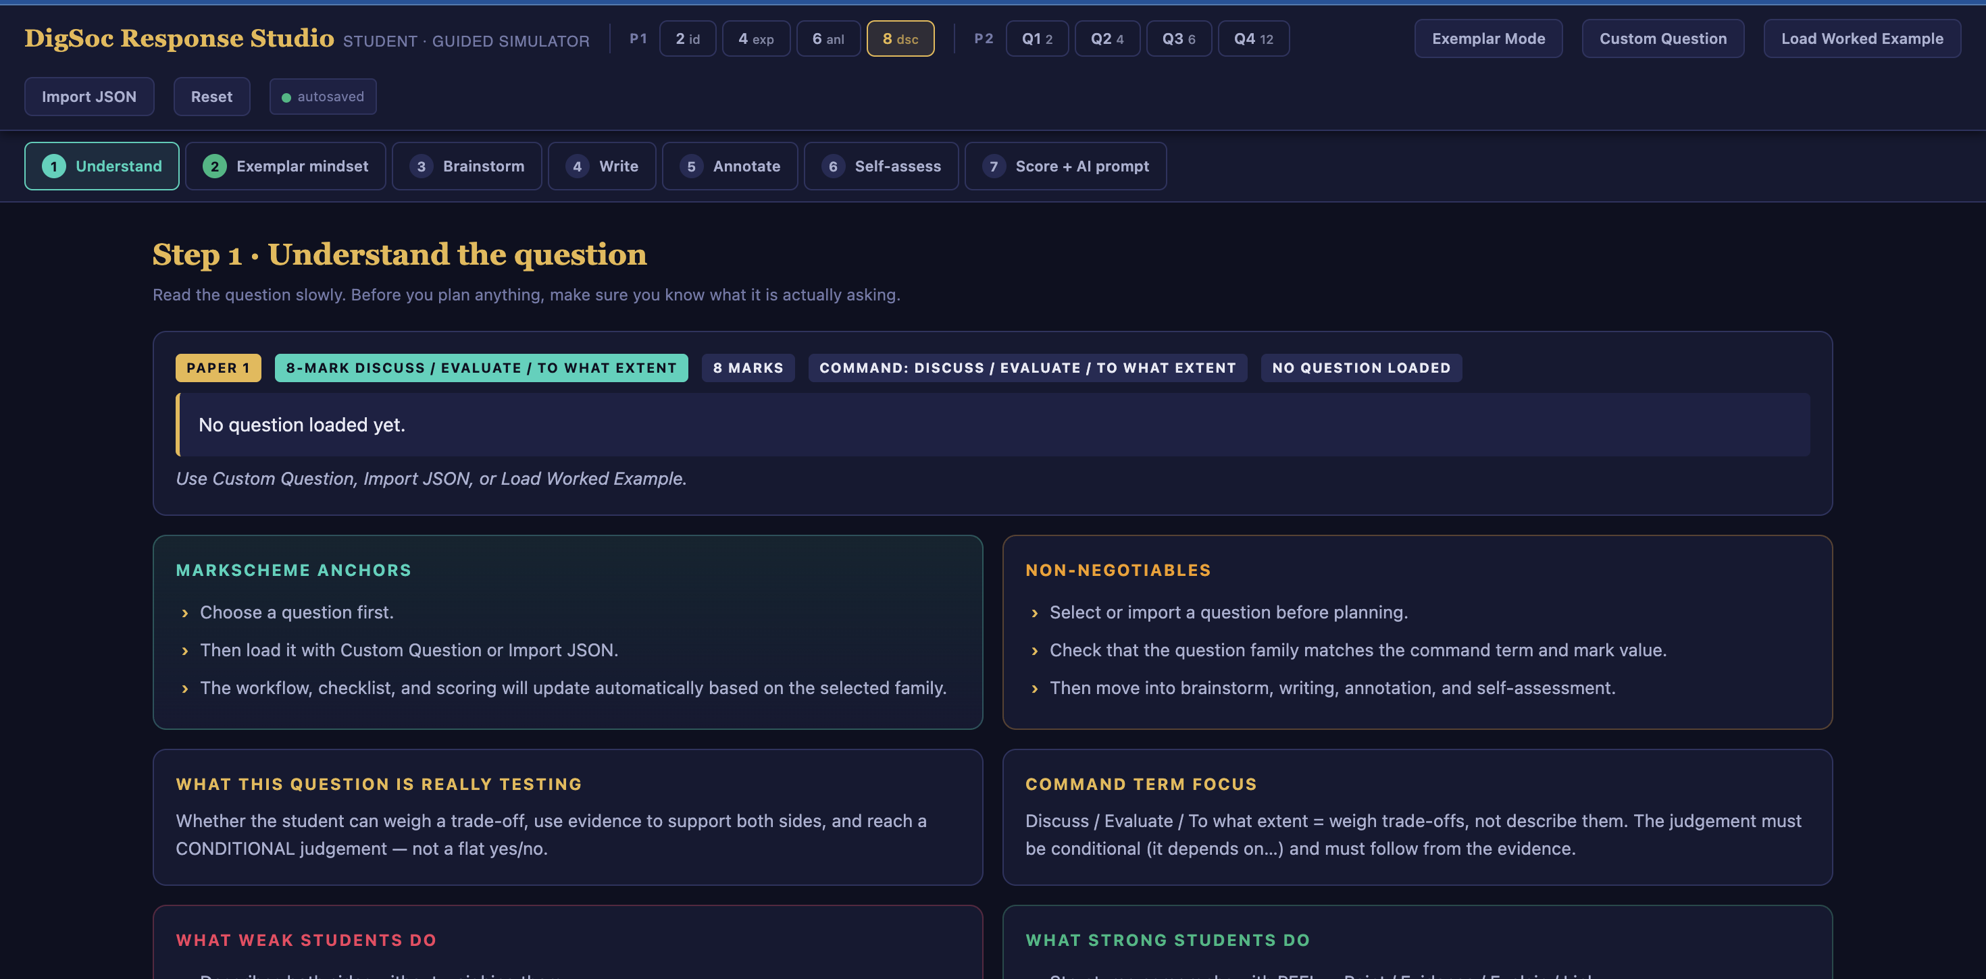The image size is (1986, 979).
Task: Click the 'Step 1 · Understand the question' heading
Action: click(399, 255)
